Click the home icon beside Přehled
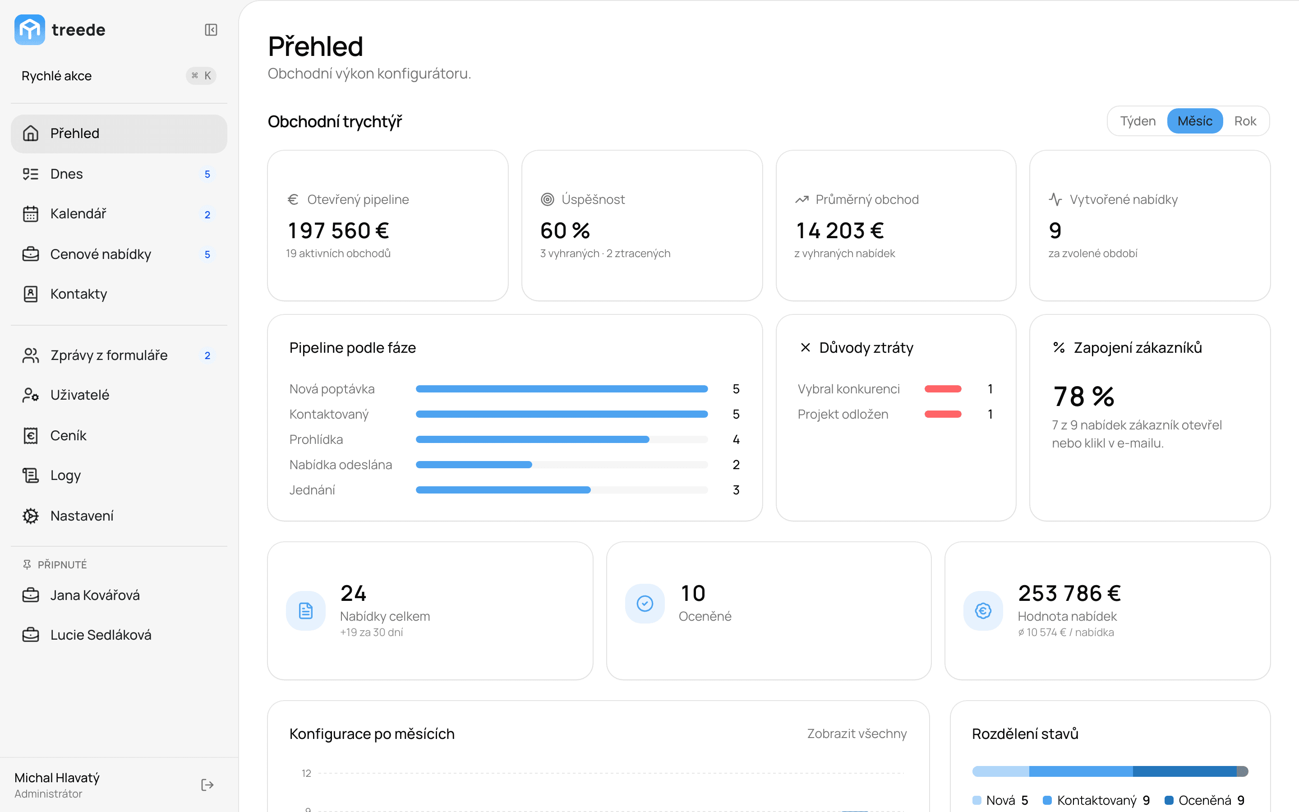Image resolution: width=1299 pixels, height=812 pixels. point(31,133)
